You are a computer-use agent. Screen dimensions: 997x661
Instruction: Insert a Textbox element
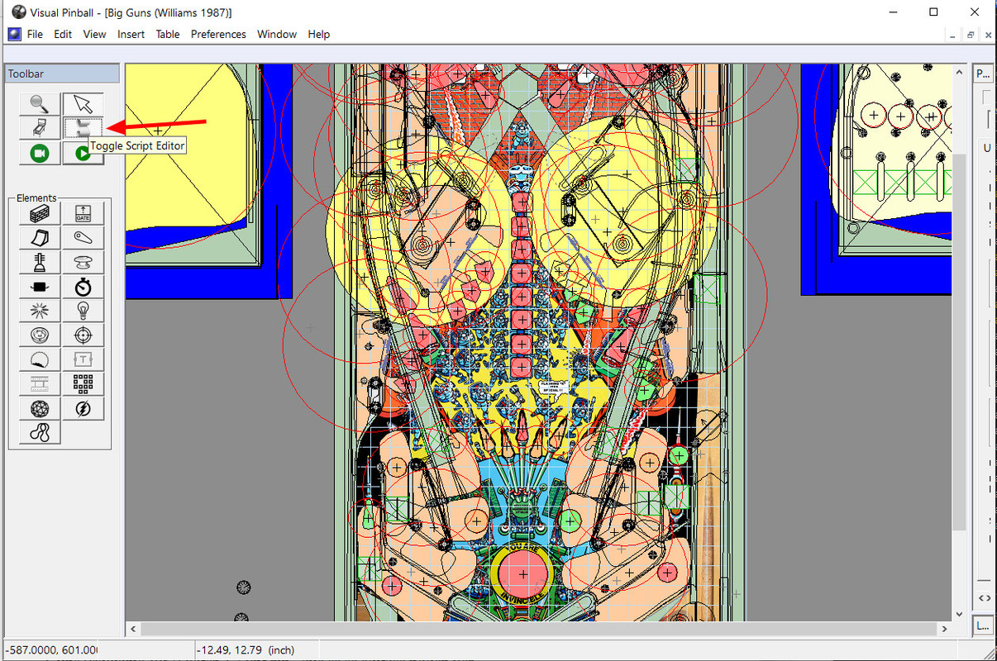coord(83,359)
